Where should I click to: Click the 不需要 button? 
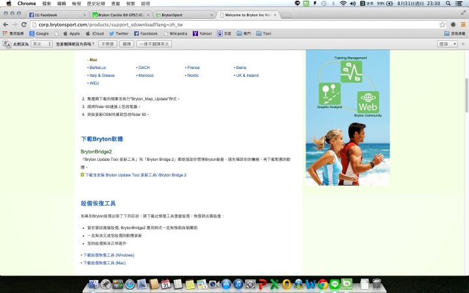tap(107, 44)
